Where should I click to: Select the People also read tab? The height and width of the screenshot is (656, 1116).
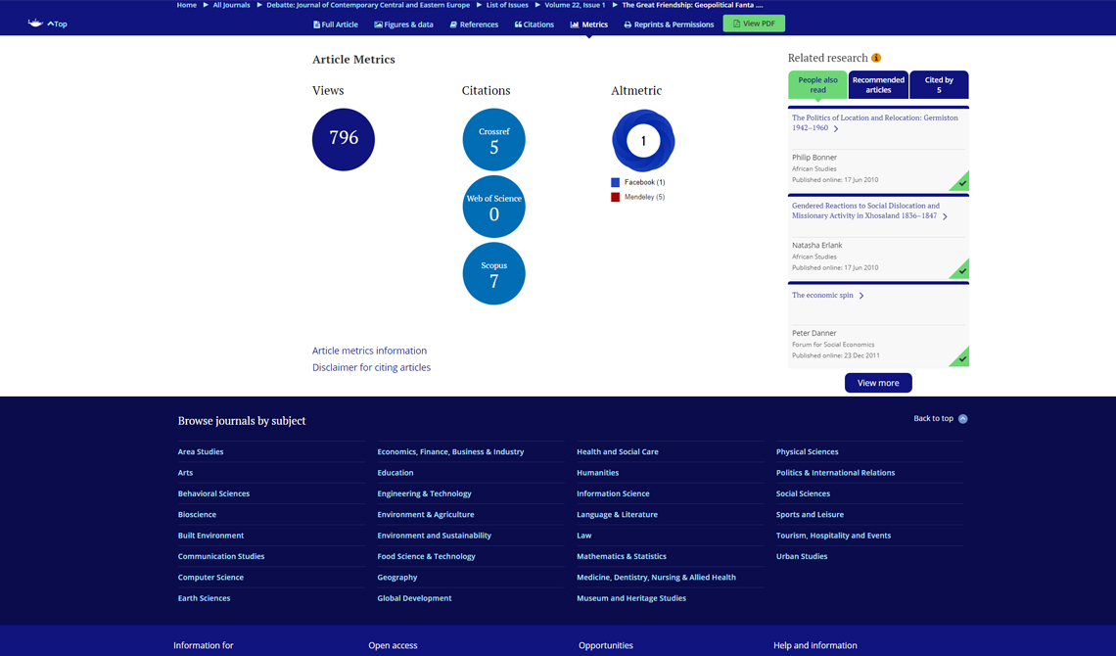pos(817,84)
